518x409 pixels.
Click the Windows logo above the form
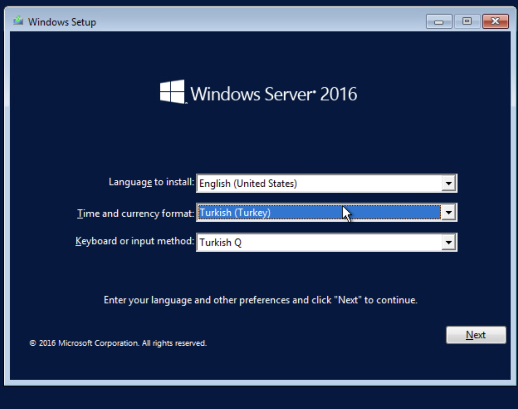173,92
